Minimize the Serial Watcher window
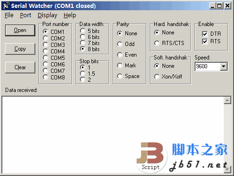Viewport: 234px width, 176px height. click(x=213, y=6)
